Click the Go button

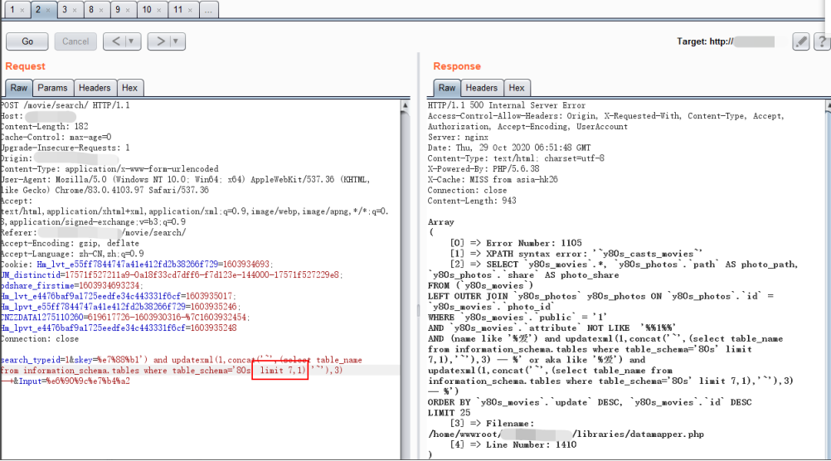pyautogui.click(x=27, y=41)
